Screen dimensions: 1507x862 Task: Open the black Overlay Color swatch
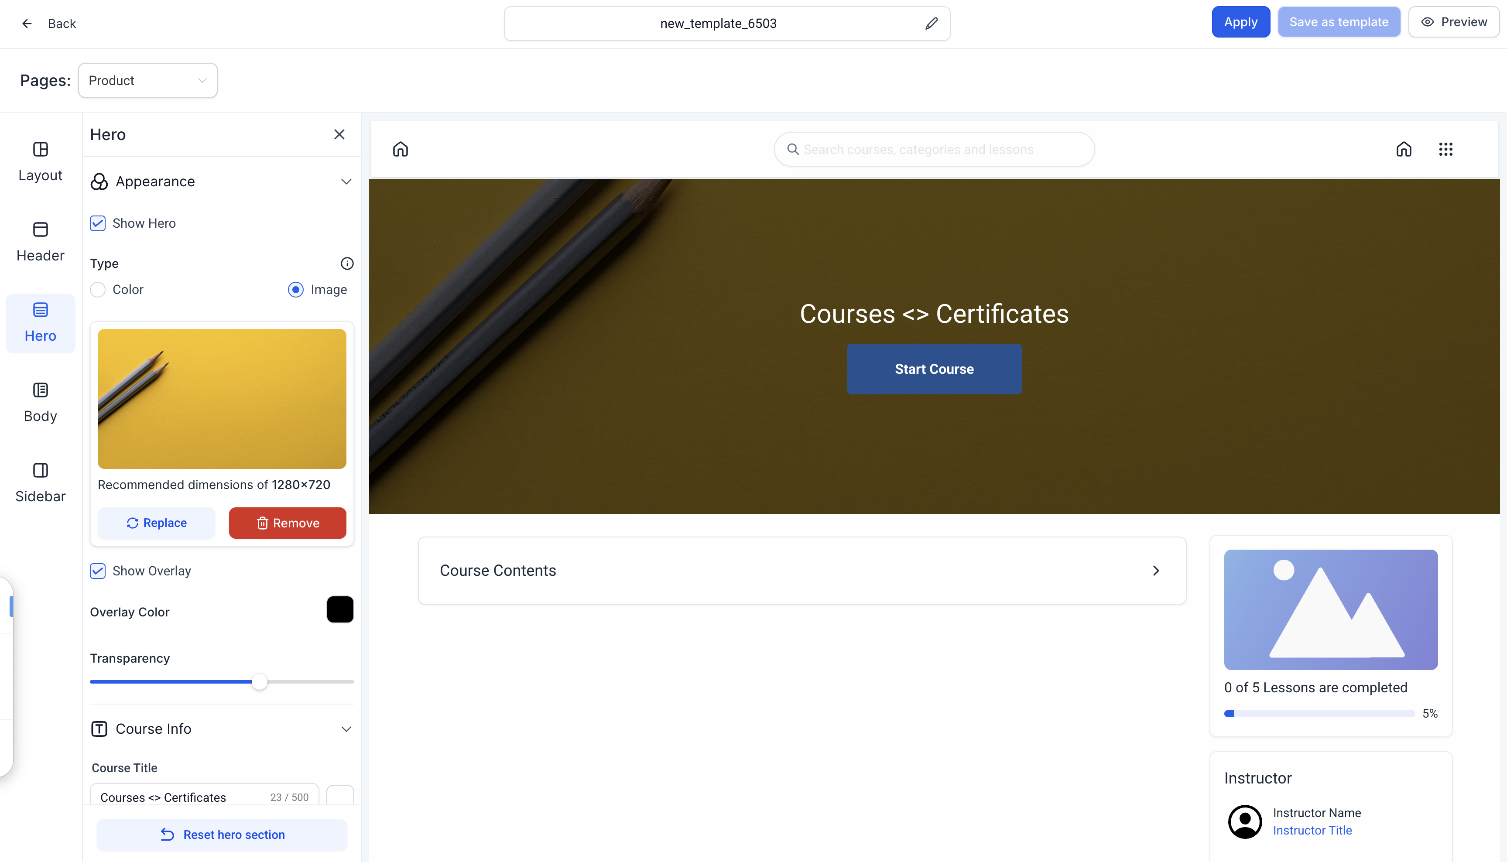coord(340,610)
